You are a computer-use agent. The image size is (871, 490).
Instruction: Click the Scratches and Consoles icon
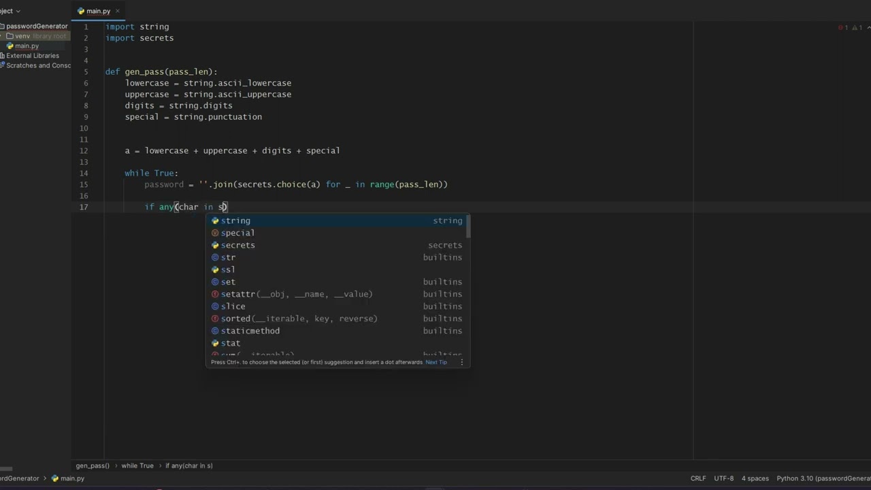click(x=3, y=65)
